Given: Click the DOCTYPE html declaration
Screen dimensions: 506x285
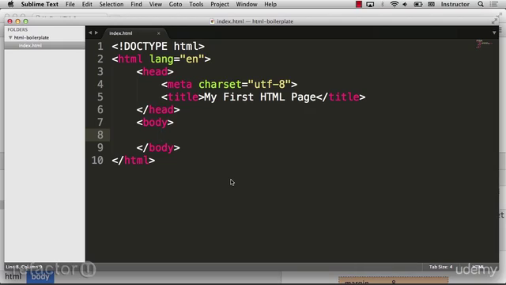Looking at the screenshot, I should click(x=158, y=46).
